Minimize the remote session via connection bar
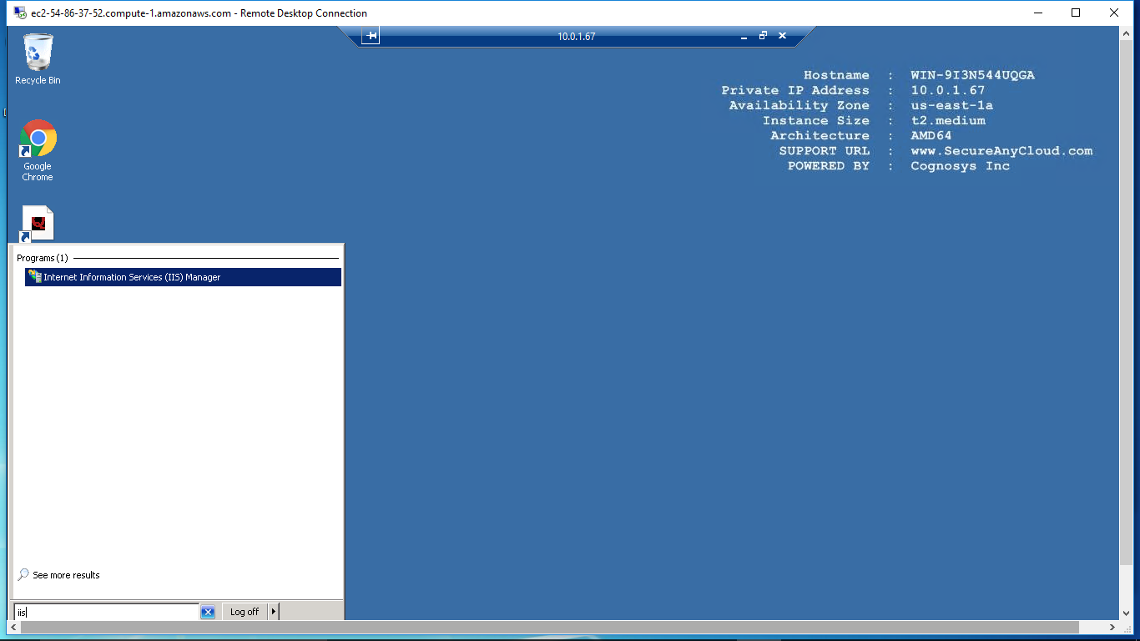Viewport: 1140px width, 641px height. (x=744, y=37)
